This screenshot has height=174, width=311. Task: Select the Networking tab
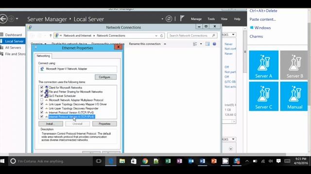click(x=43, y=56)
